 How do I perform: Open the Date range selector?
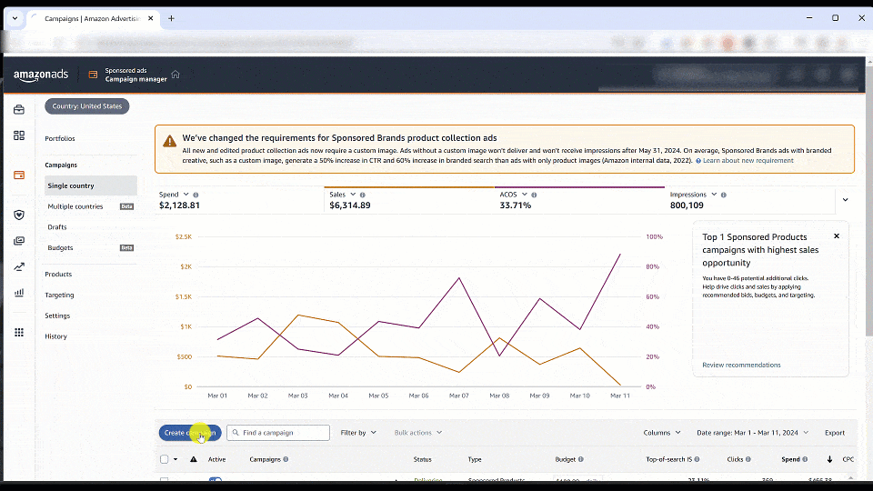[755, 433]
